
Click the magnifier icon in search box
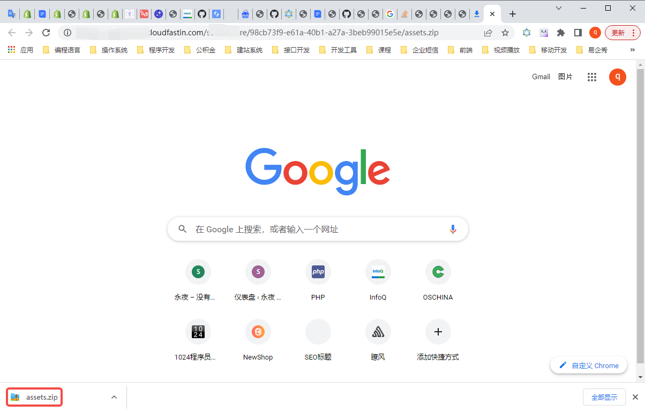click(x=183, y=229)
